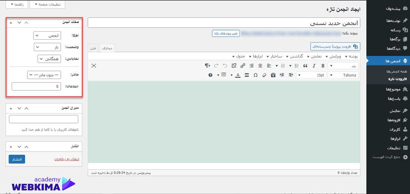410x194 pixels.
Task: Open the نوع type dropdown
Action: click(47, 35)
